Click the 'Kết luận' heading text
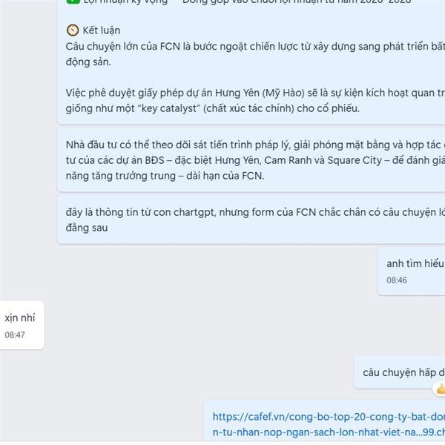 (x=102, y=30)
